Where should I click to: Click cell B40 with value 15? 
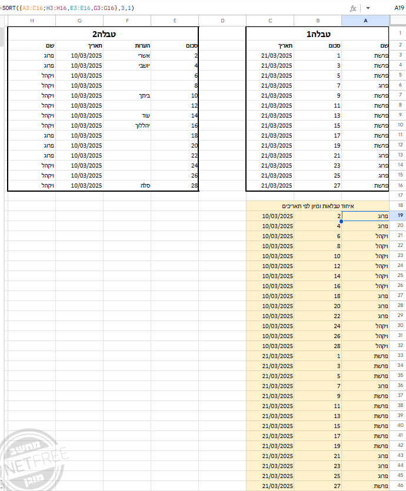(x=318, y=426)
